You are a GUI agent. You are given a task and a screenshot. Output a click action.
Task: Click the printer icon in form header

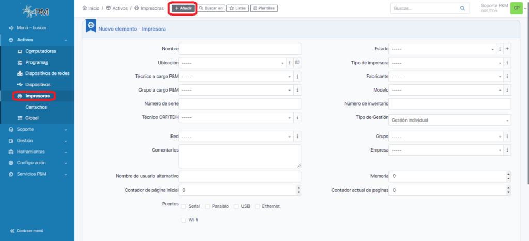tap(91, 26)
